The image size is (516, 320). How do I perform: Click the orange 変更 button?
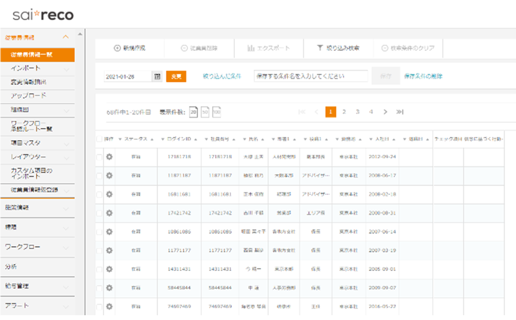click(176, 77)
